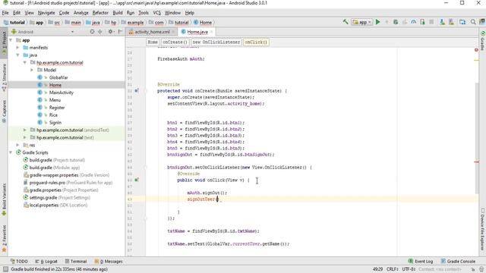
Task: Hide the Project panel with the hide icon
Action: 120,32
